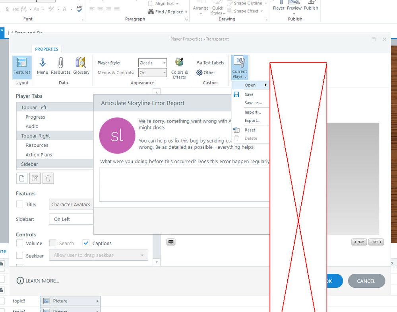Screen dimensions: 397x312
Task: Click the PREV button in player preview
Action: point(359,242)
